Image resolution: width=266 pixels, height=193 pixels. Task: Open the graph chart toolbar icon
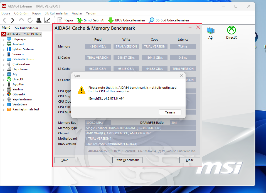click(x=47, y=20)
